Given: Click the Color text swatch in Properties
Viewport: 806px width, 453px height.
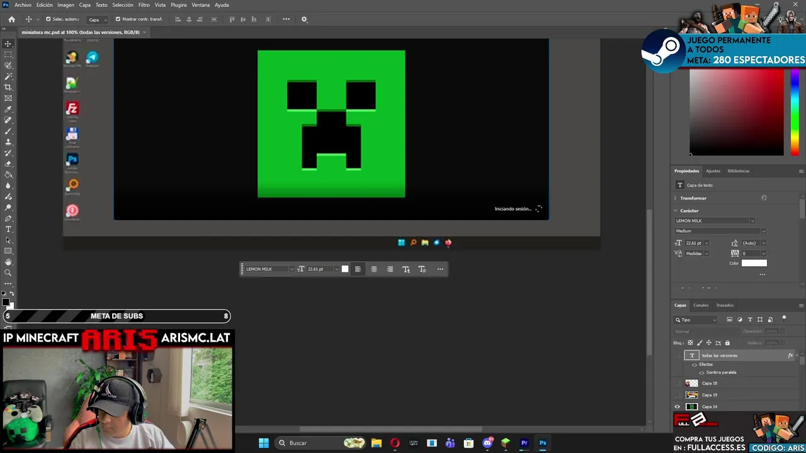Looking at the screenshot, I should tap(754, 263).
